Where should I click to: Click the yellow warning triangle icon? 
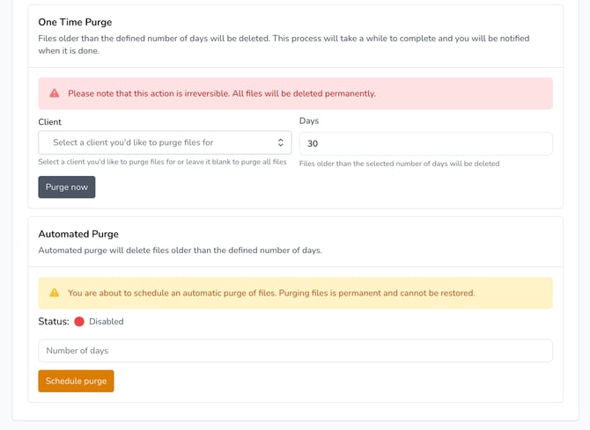pyautogui.click(x=55, y=293)
